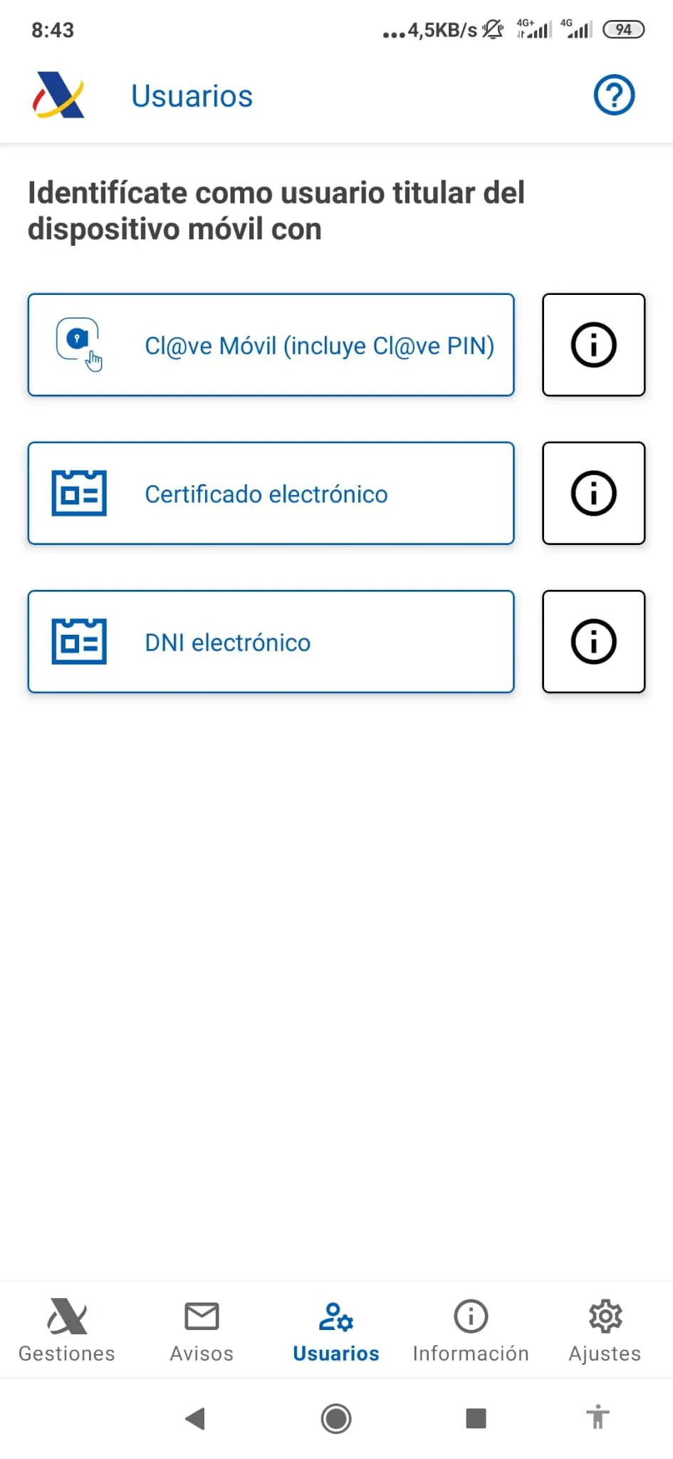673x1459 pixels.
Task: Show info for Cl@ve Móvil option
Action: 593,345
